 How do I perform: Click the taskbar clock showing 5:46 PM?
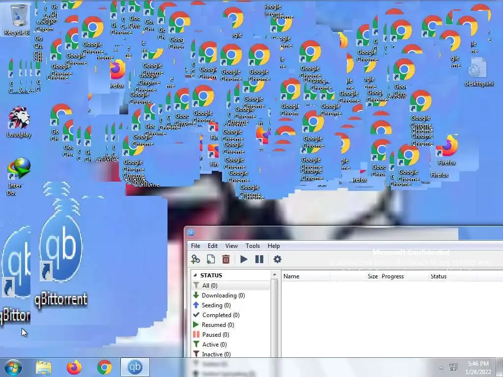(478, 367)
